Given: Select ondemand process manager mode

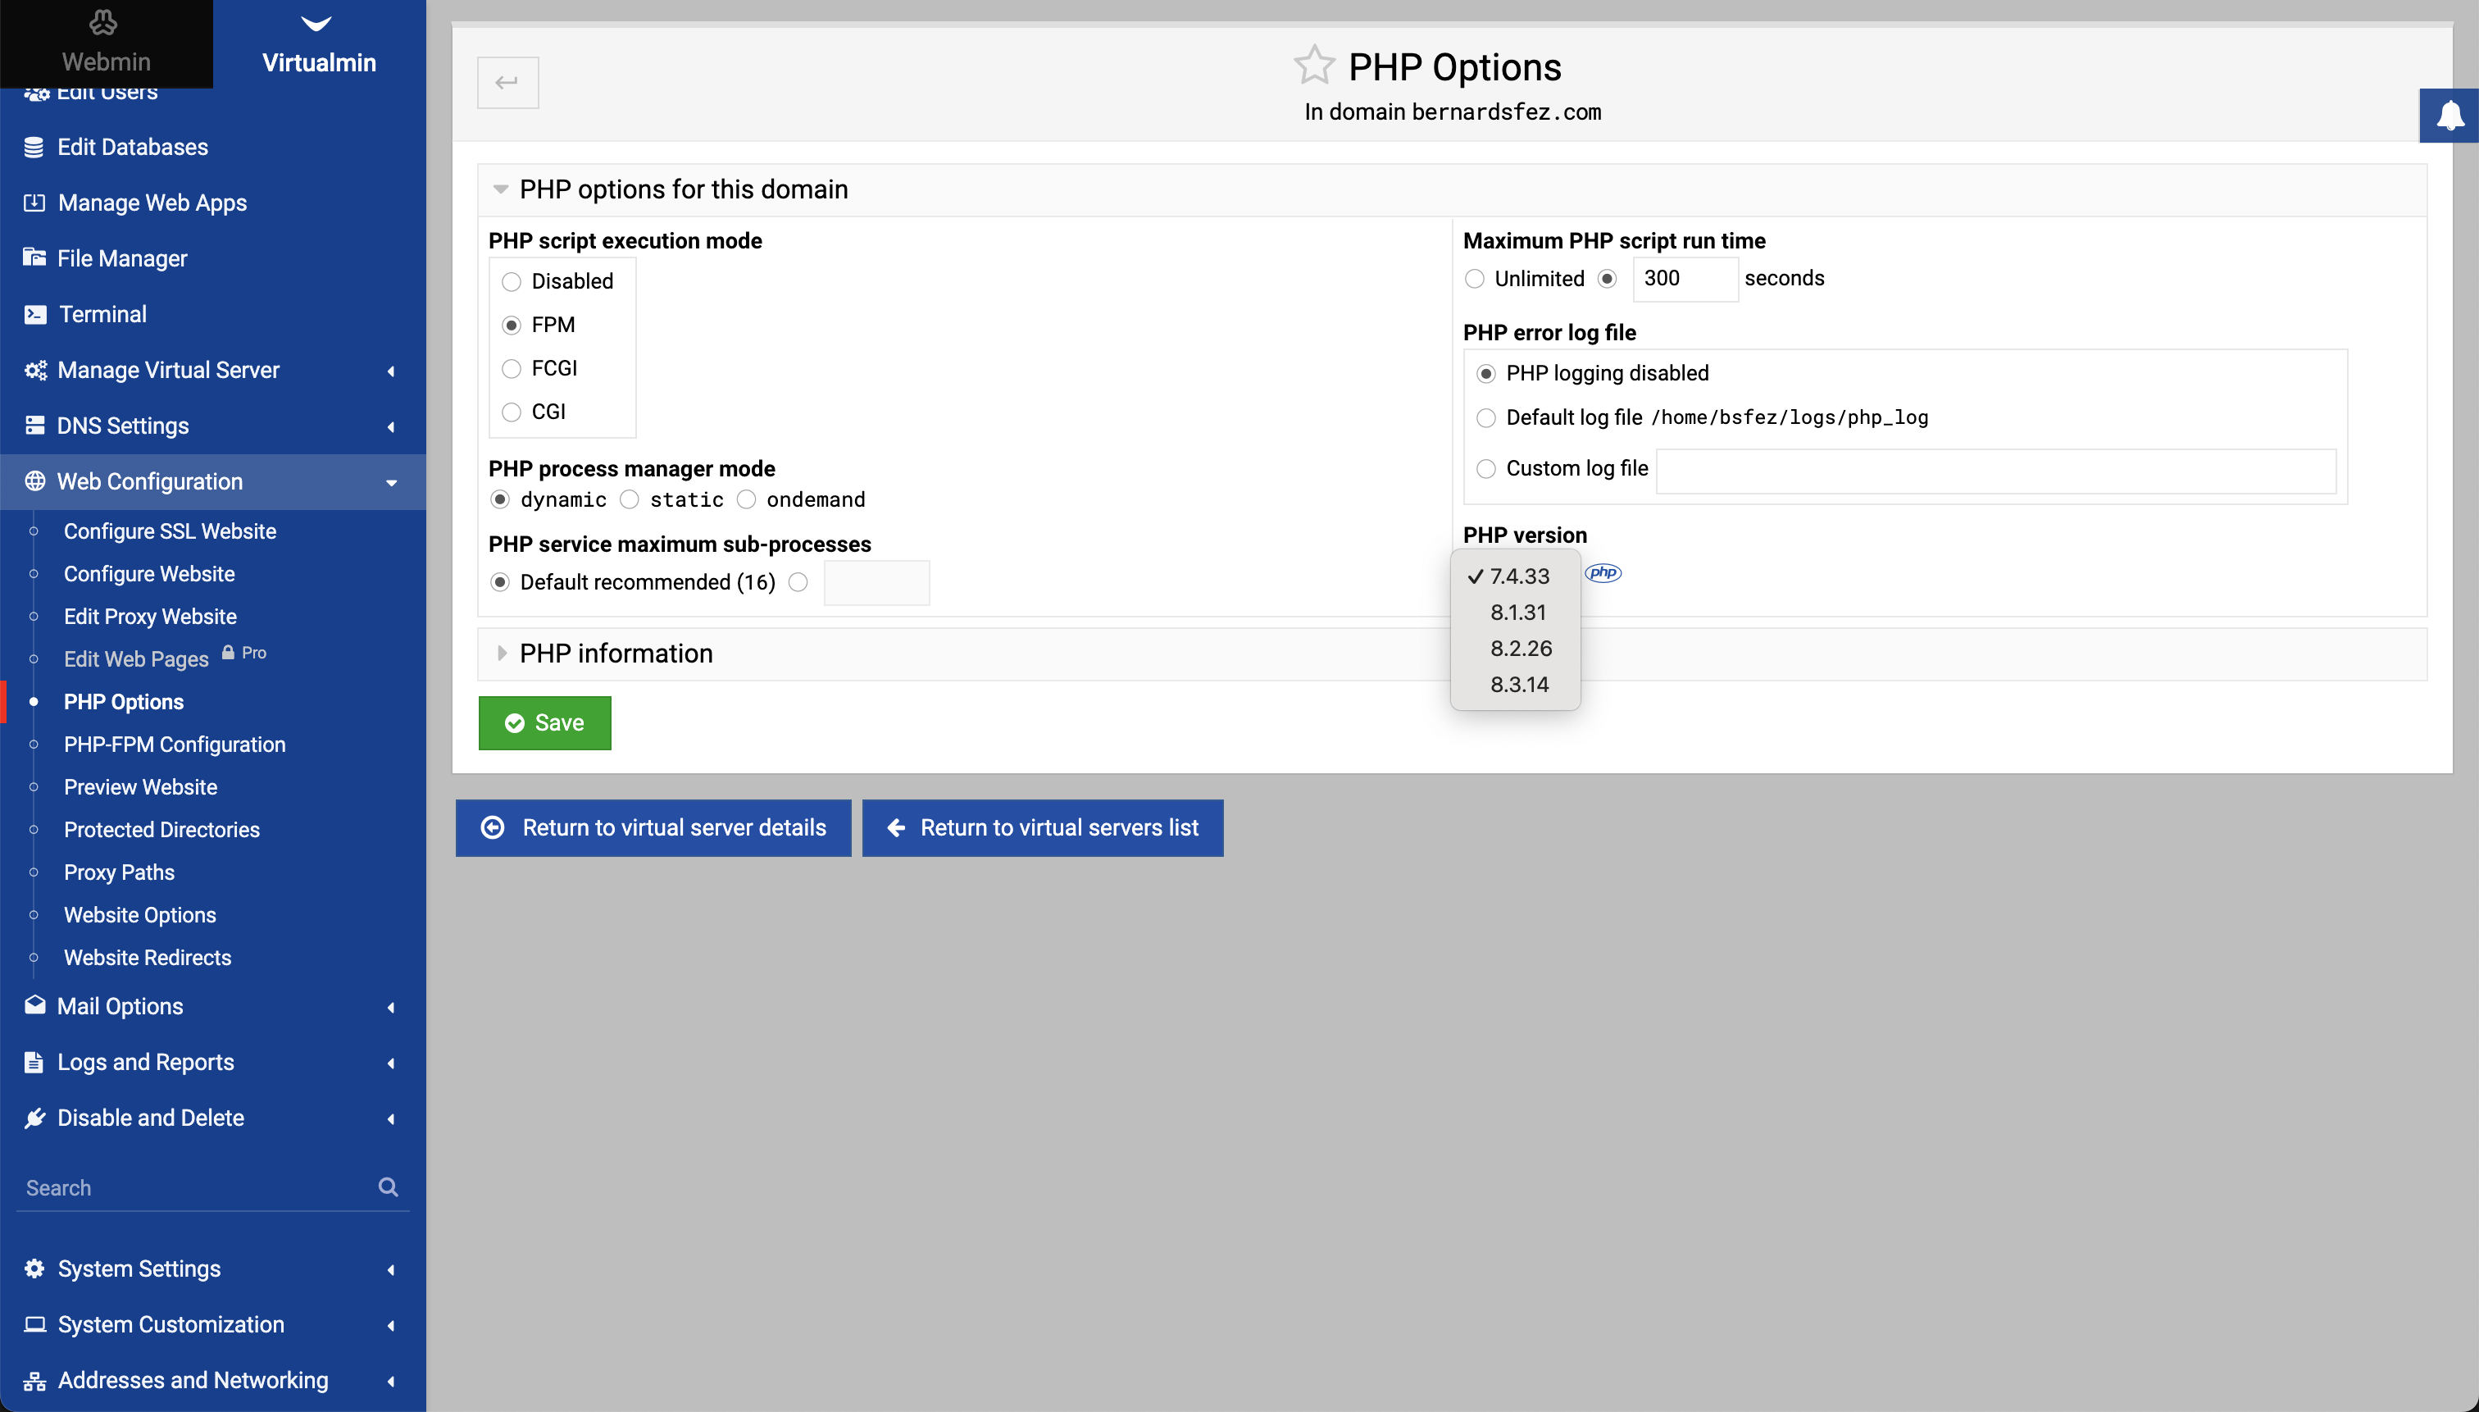Looking at the screenshot, I should point(745,499).
